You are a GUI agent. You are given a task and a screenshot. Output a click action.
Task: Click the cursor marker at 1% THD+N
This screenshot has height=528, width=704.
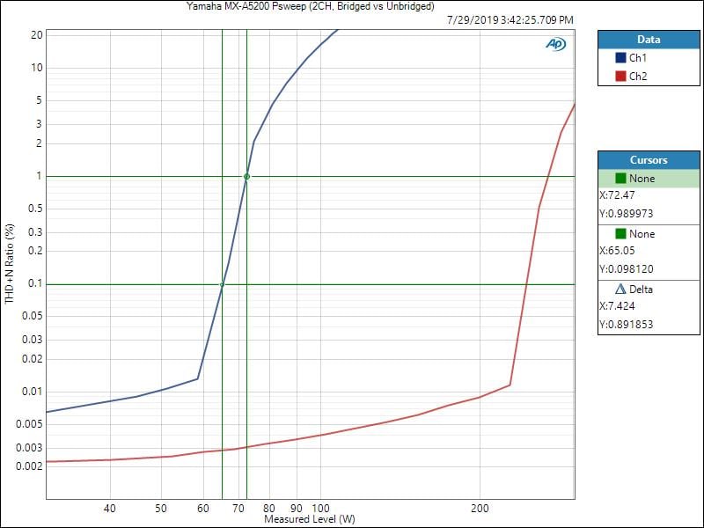(x=246, y=177)
